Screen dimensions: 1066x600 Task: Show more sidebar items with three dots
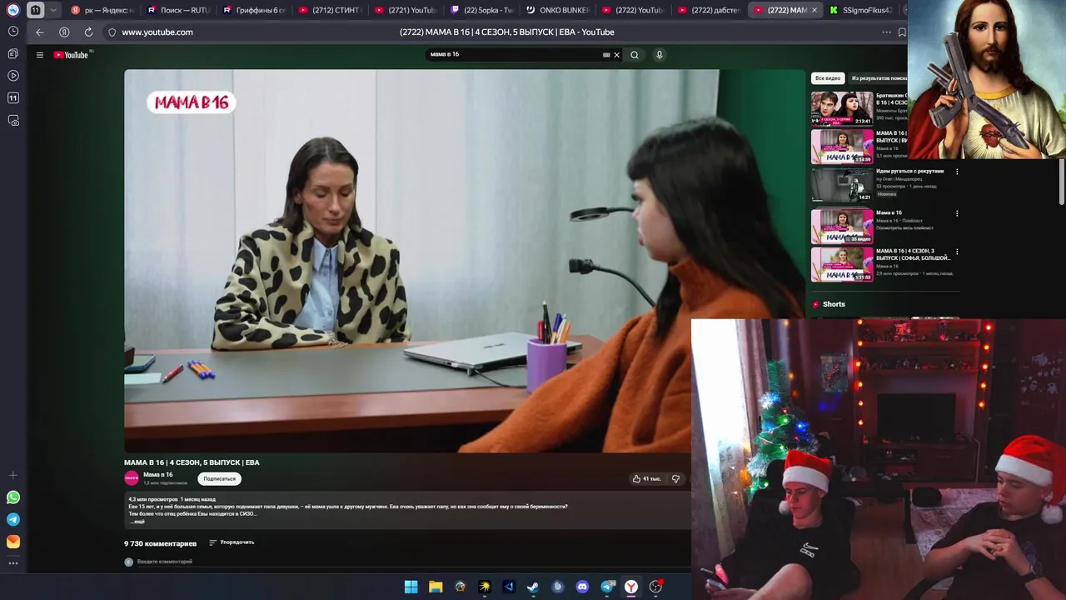click(x=13, y=564)
